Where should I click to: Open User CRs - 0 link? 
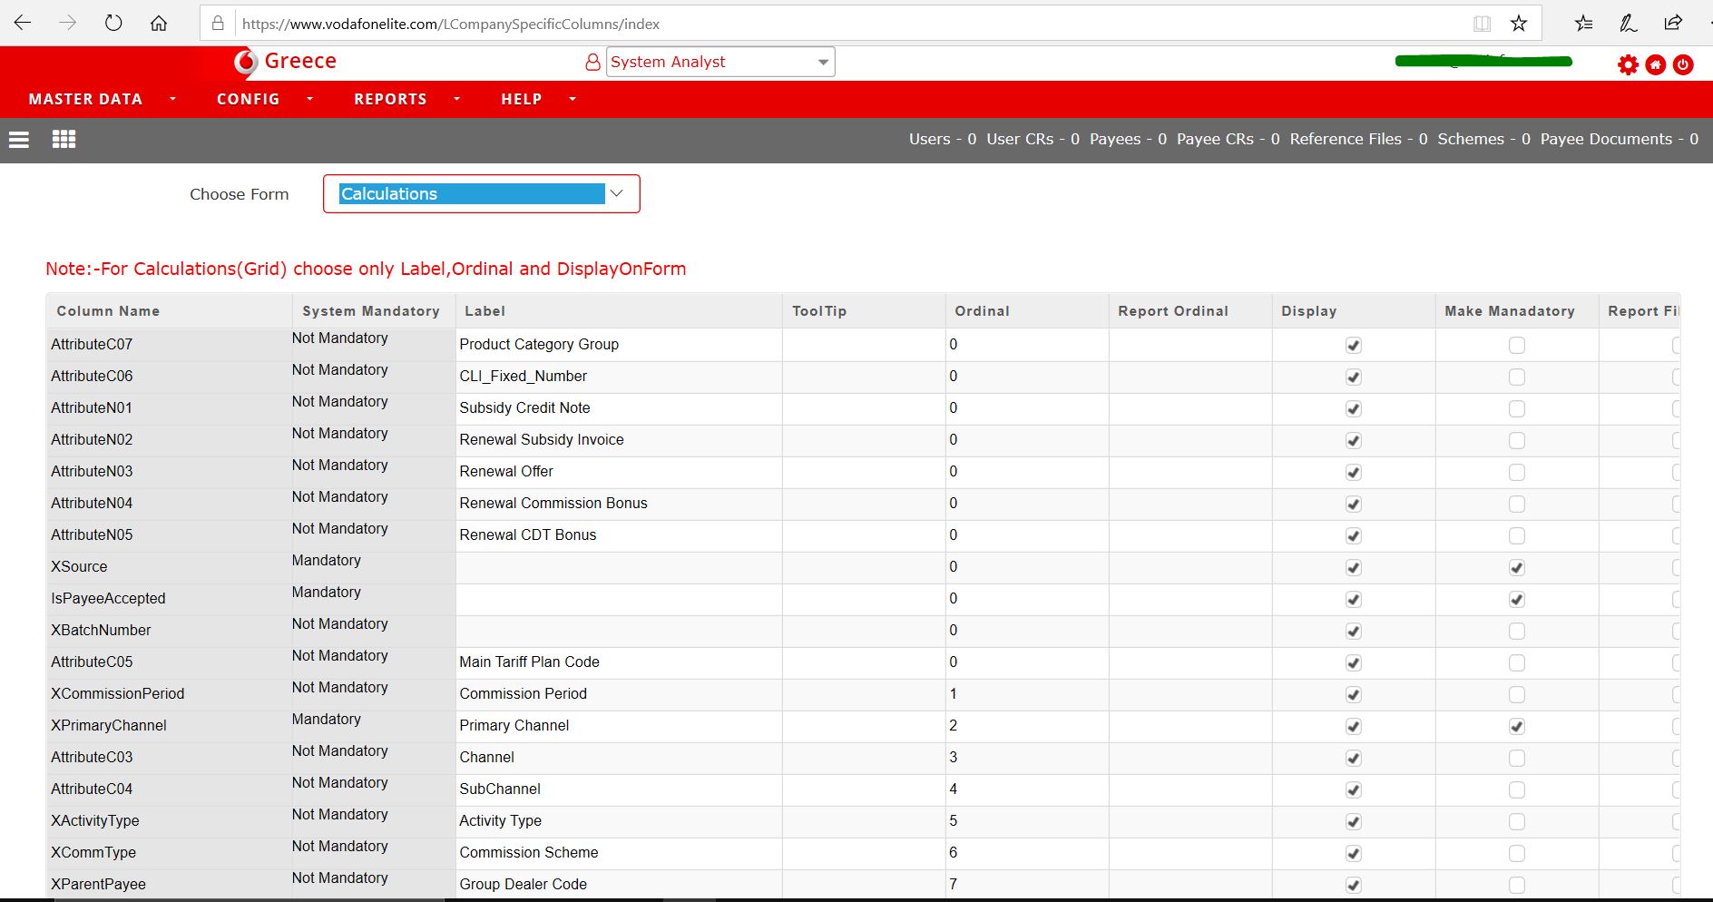pos(1033,139)
